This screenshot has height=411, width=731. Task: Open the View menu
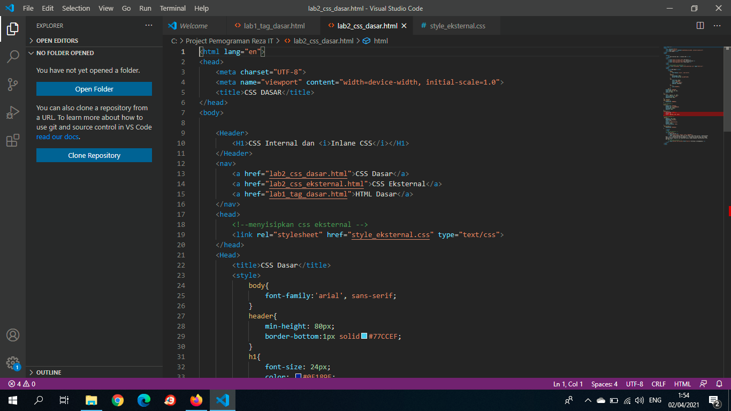click(106, 8)
